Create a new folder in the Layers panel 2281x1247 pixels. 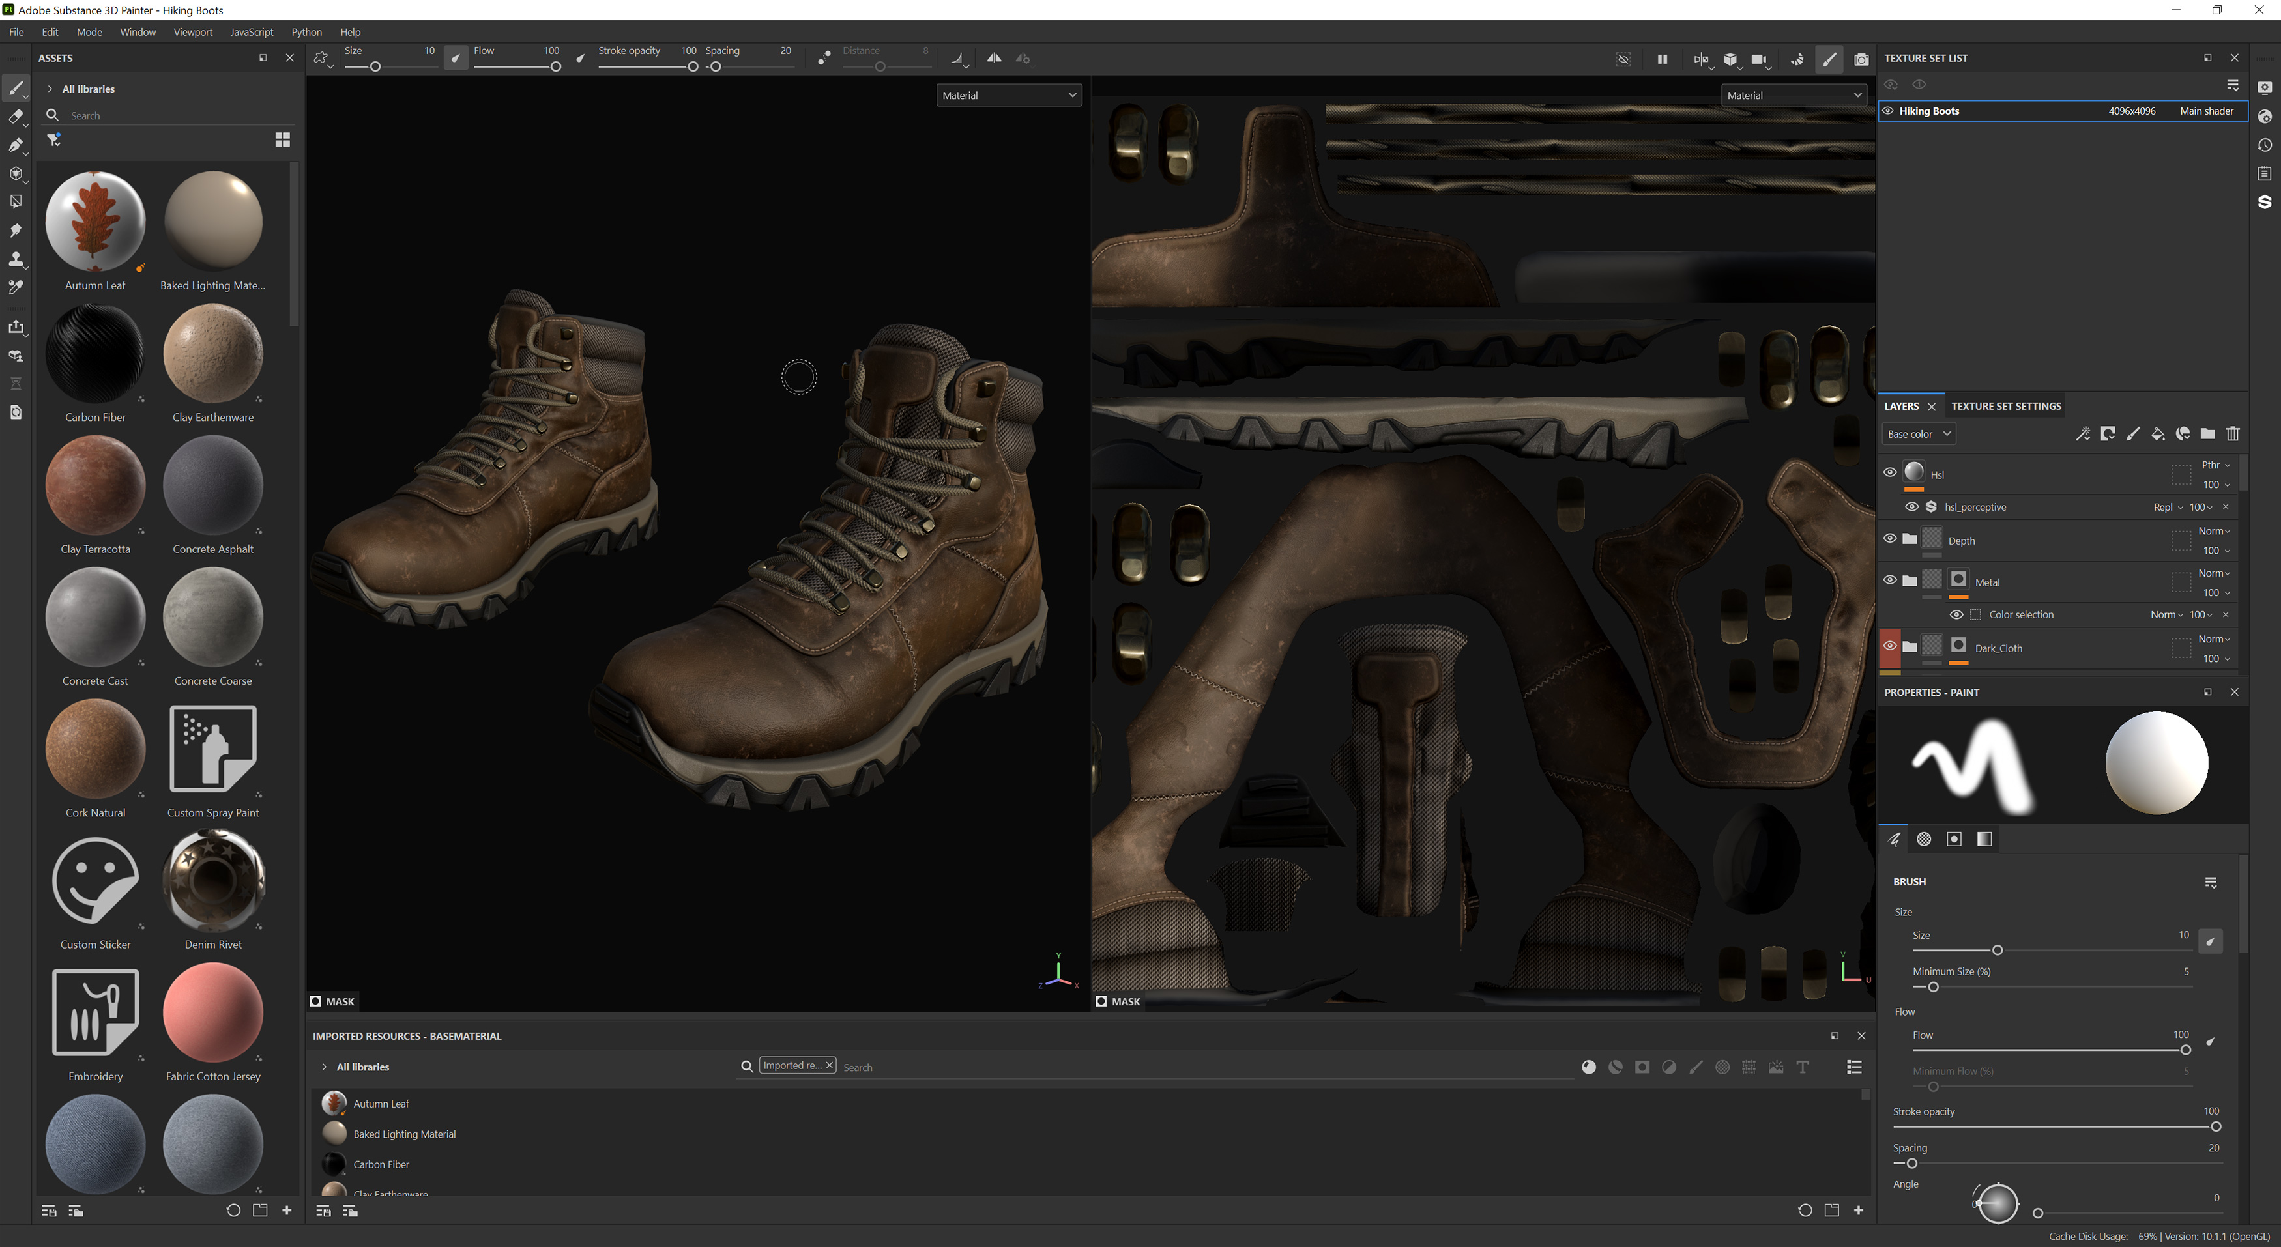click(x=2207, y=435)
